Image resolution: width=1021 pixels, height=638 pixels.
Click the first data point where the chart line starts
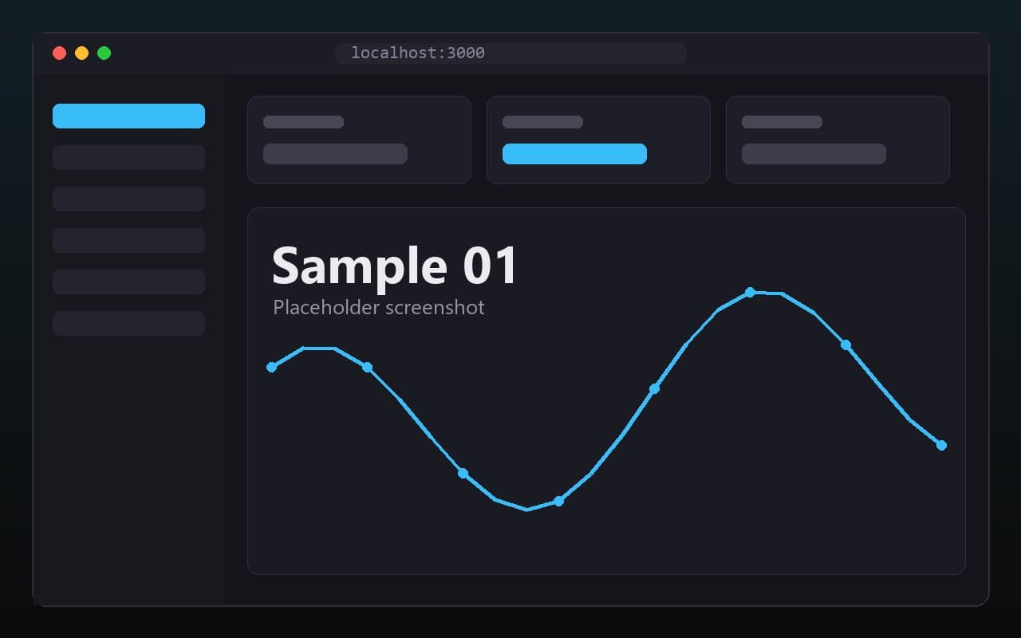pyautogui.click(x=271, y=367)
